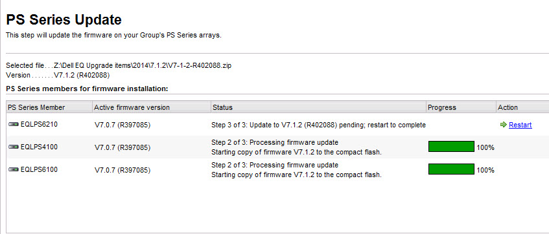Click the Status column header

[x=318, y=107]
